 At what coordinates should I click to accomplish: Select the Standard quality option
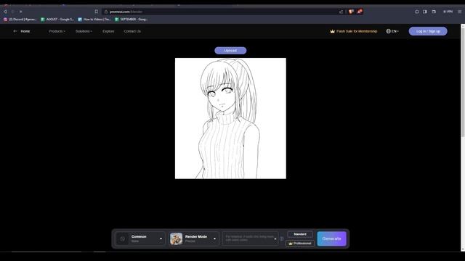coord(300,234)
